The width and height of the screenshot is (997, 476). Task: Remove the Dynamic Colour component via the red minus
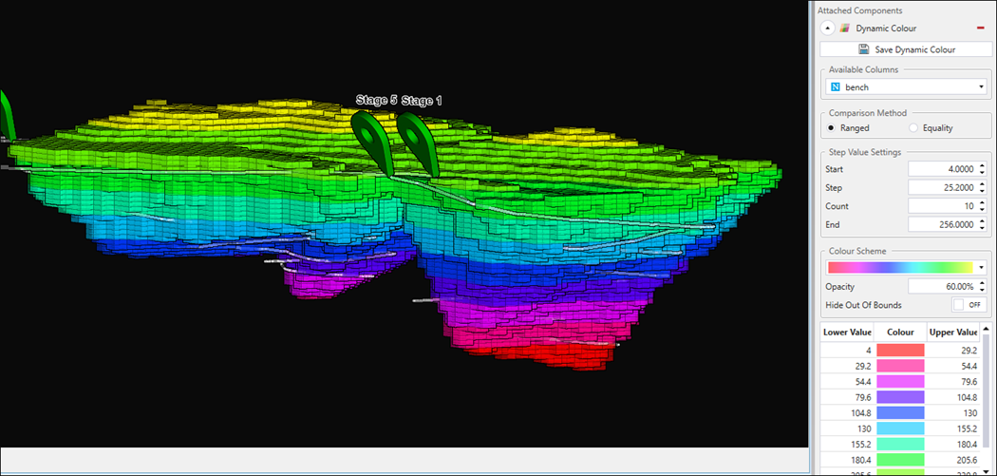point(982,28)
